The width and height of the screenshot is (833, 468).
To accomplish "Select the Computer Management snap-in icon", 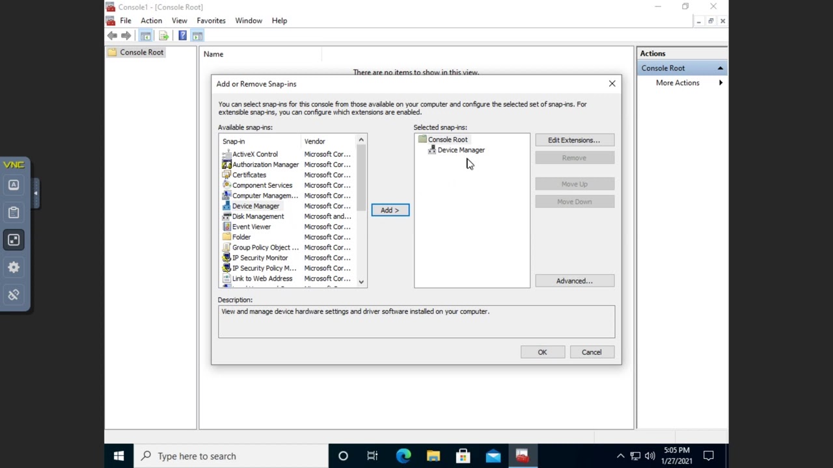I will click(x=226, y=196).
